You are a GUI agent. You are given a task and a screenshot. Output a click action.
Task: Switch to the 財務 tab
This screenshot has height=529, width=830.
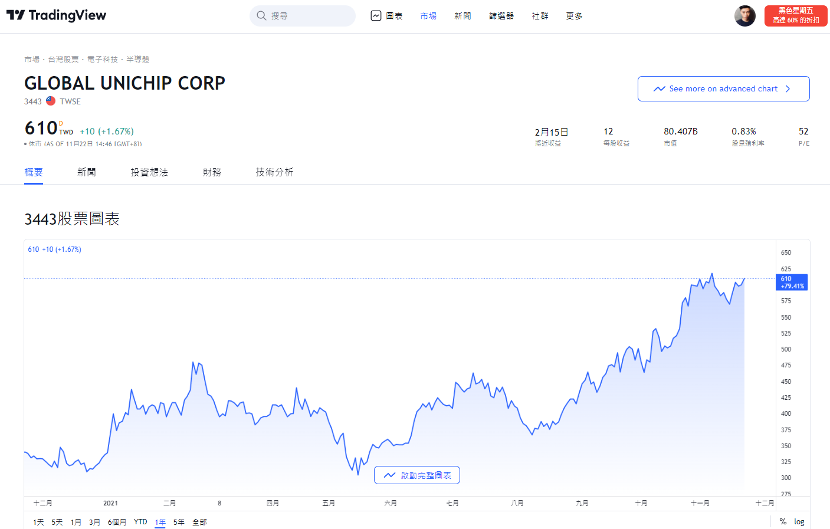(212, 172)
